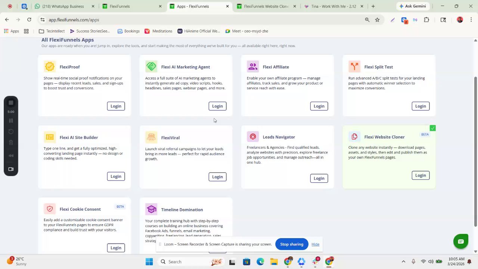Open the green chat support widget
478x269 pixels.
[461, 241]
